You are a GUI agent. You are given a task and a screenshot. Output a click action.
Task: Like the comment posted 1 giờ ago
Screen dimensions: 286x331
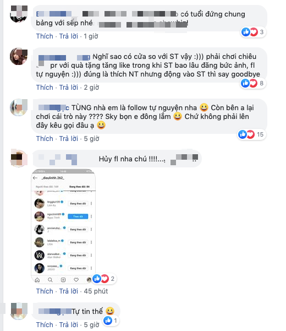coord(45,36)
